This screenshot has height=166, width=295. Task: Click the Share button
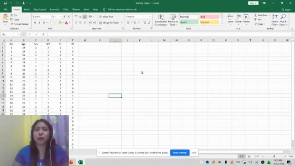coord(286,9)
